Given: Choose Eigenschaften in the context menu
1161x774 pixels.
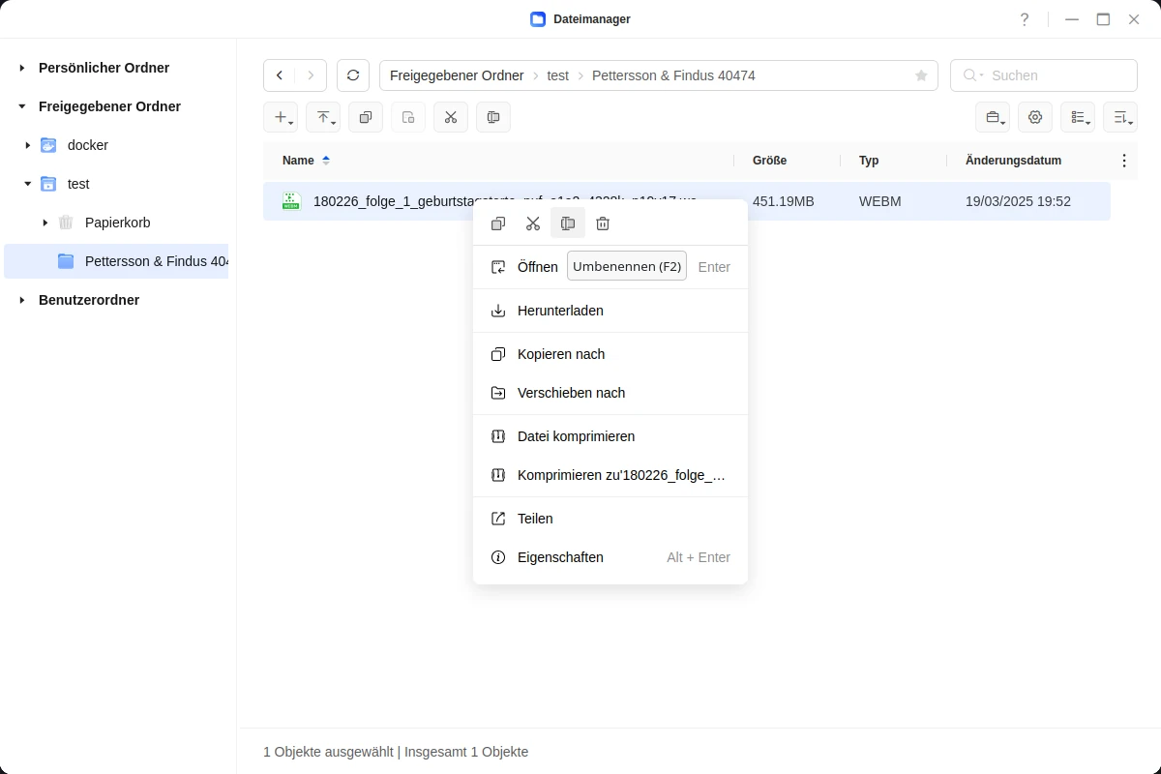Looking at the screenshot, I should pyautogui.click(x=560, y=557).
